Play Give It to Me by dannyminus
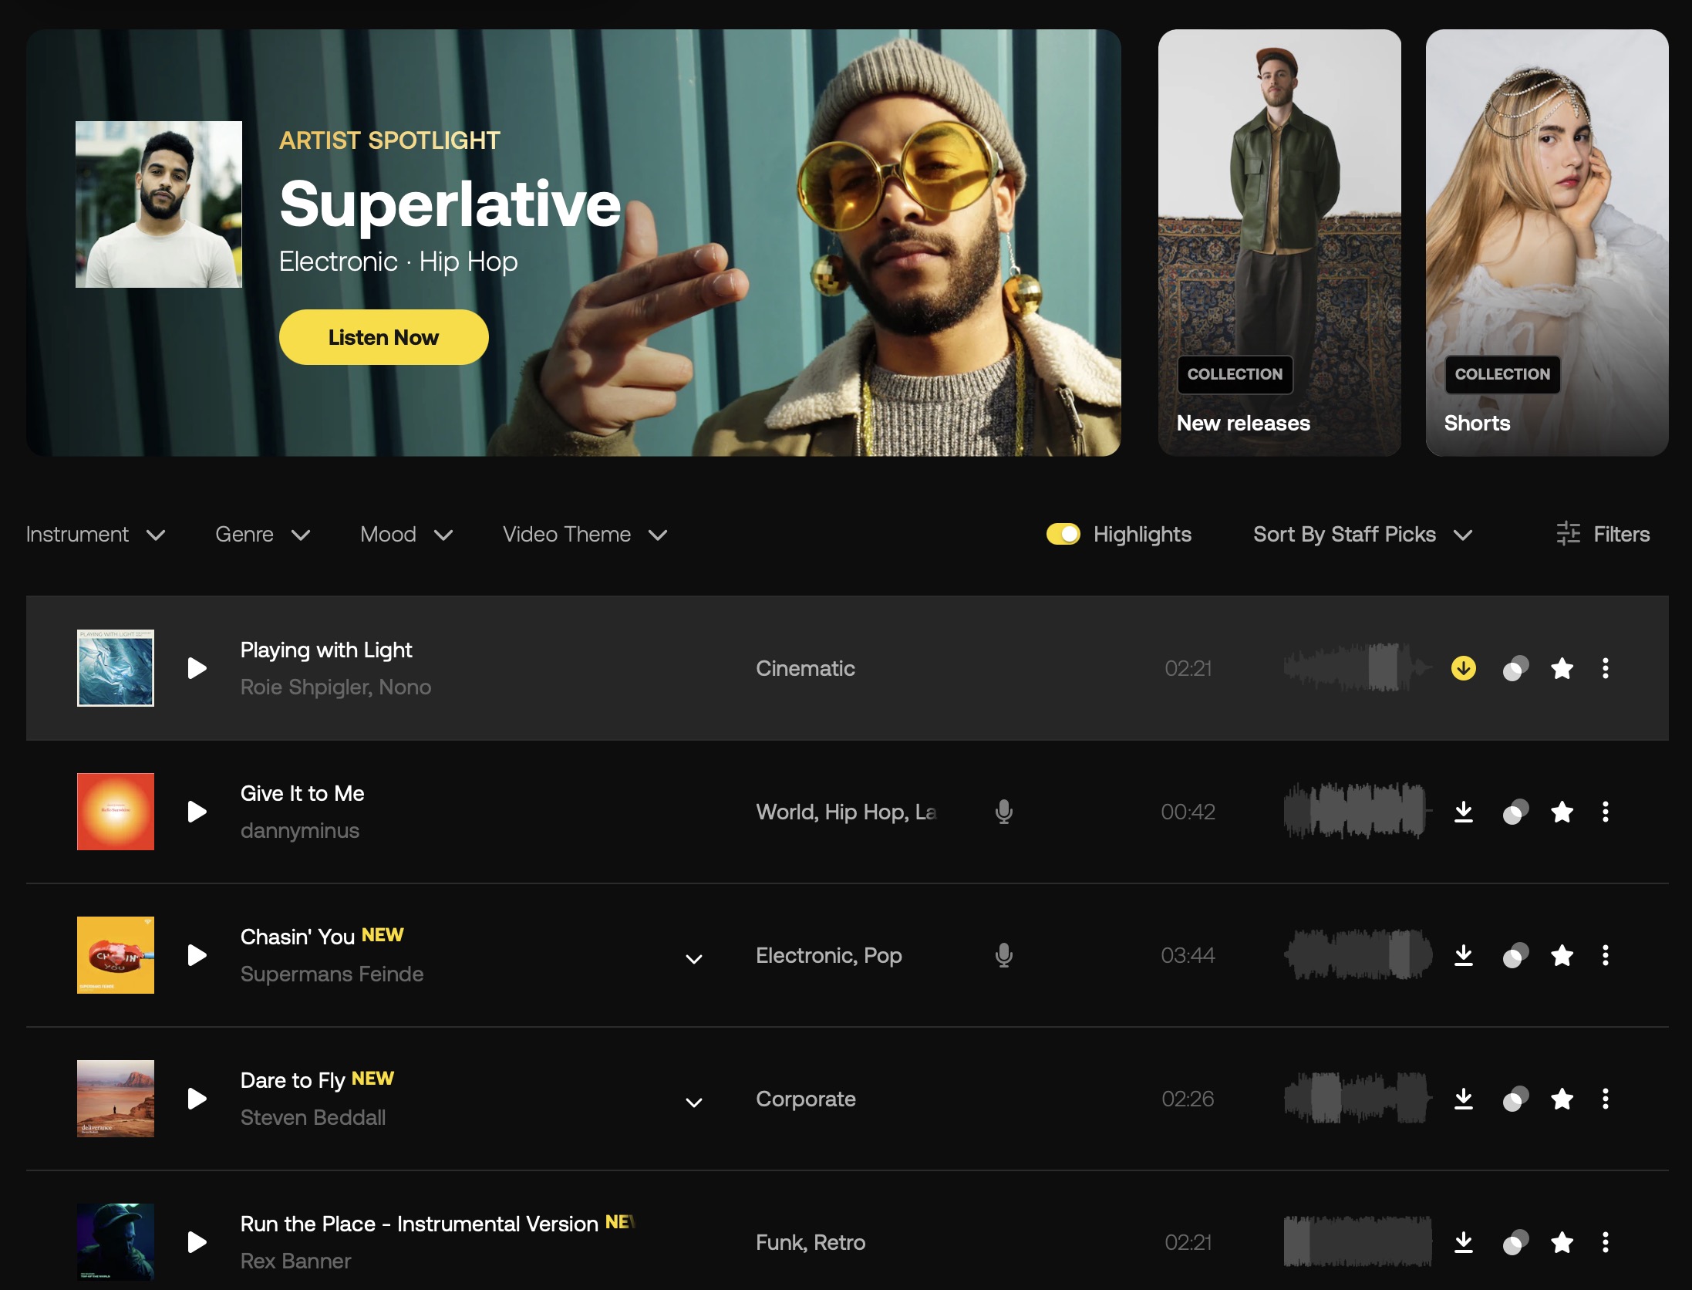This screenshot has width=1692, height=1290. (197, 812)
